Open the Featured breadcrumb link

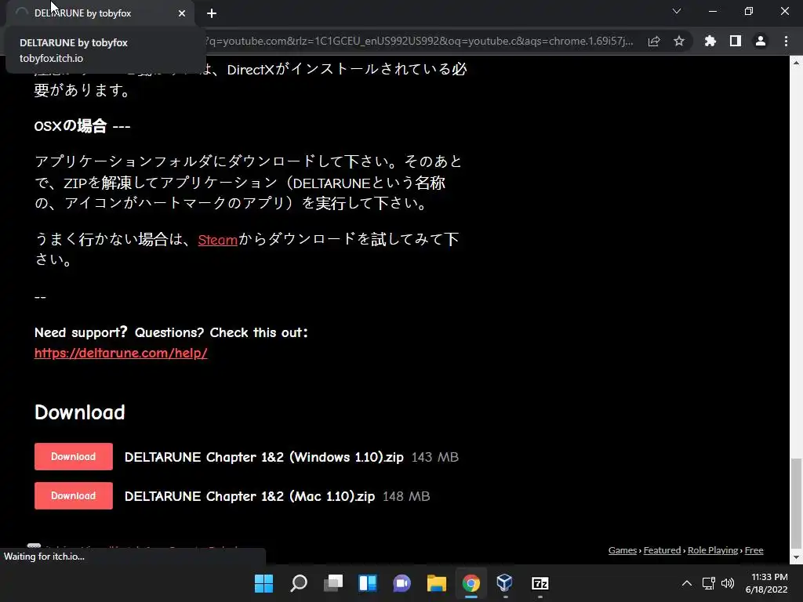(662, 550)
